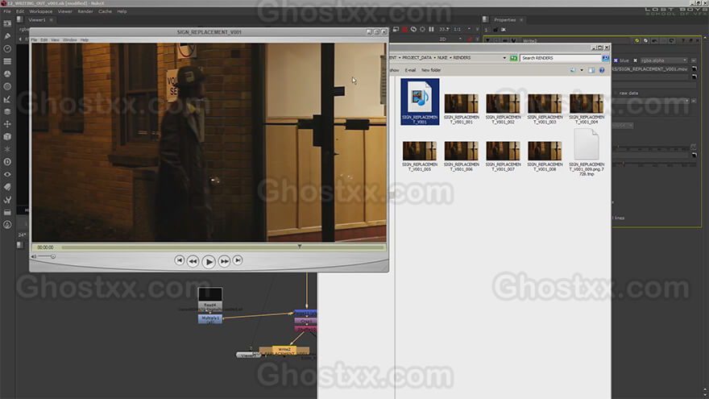The width and height of the screenshot is (709, 399).
Task: Open the Workspace menu in Nuke
Action: (41, 11)
